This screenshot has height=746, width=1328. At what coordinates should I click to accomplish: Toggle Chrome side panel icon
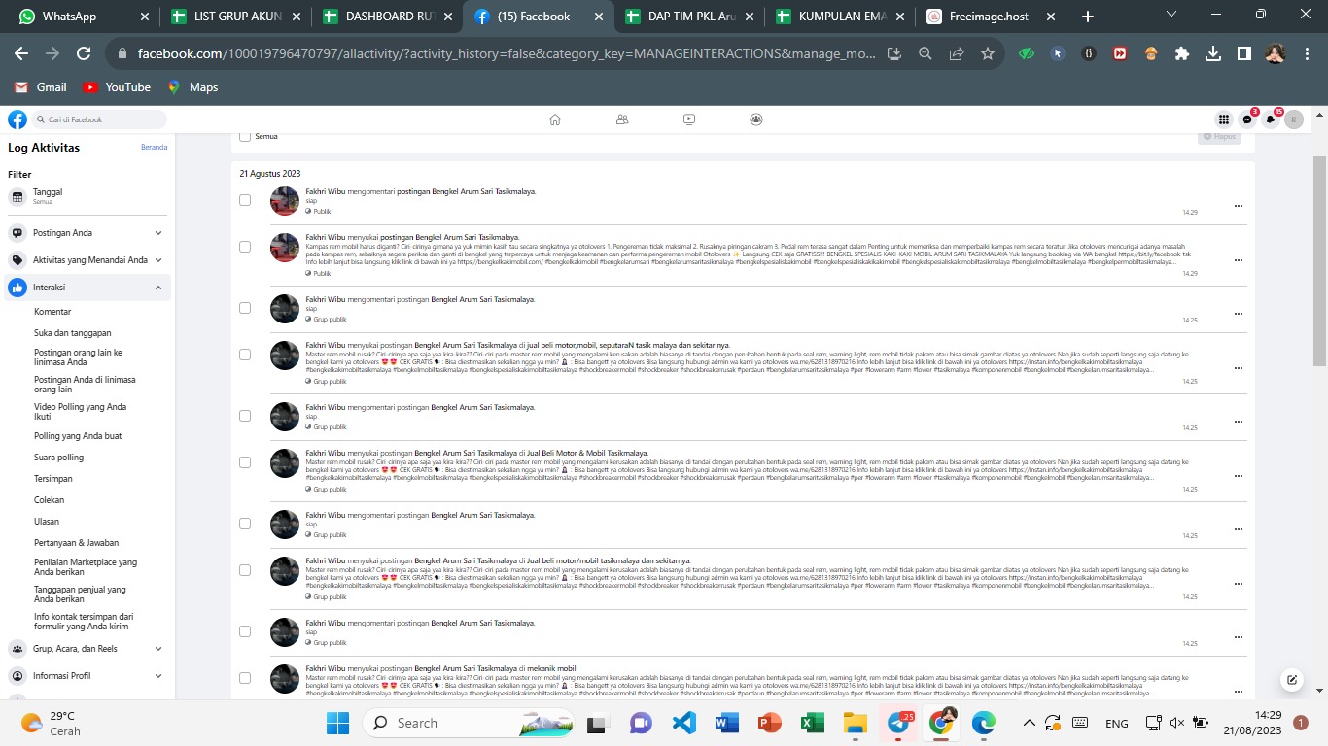1244,54
